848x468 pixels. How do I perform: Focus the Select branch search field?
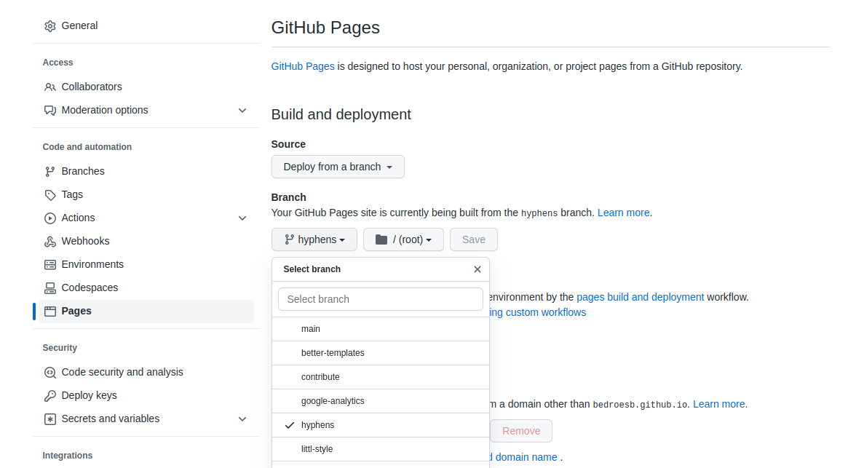[x=381, y=299]
